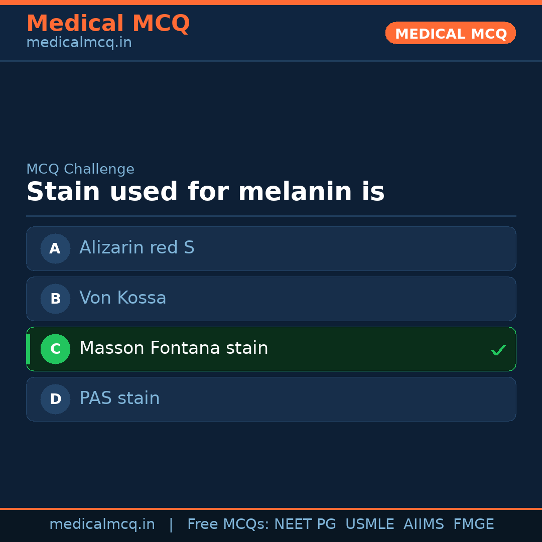Viewport: 542px width, 542px height.
Task: Click the orange divider line above footer
Action: 271,508
